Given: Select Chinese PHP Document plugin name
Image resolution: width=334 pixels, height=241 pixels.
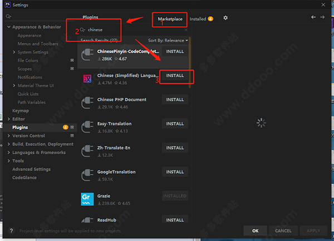Looking at the screenshot, I should 122,100.
